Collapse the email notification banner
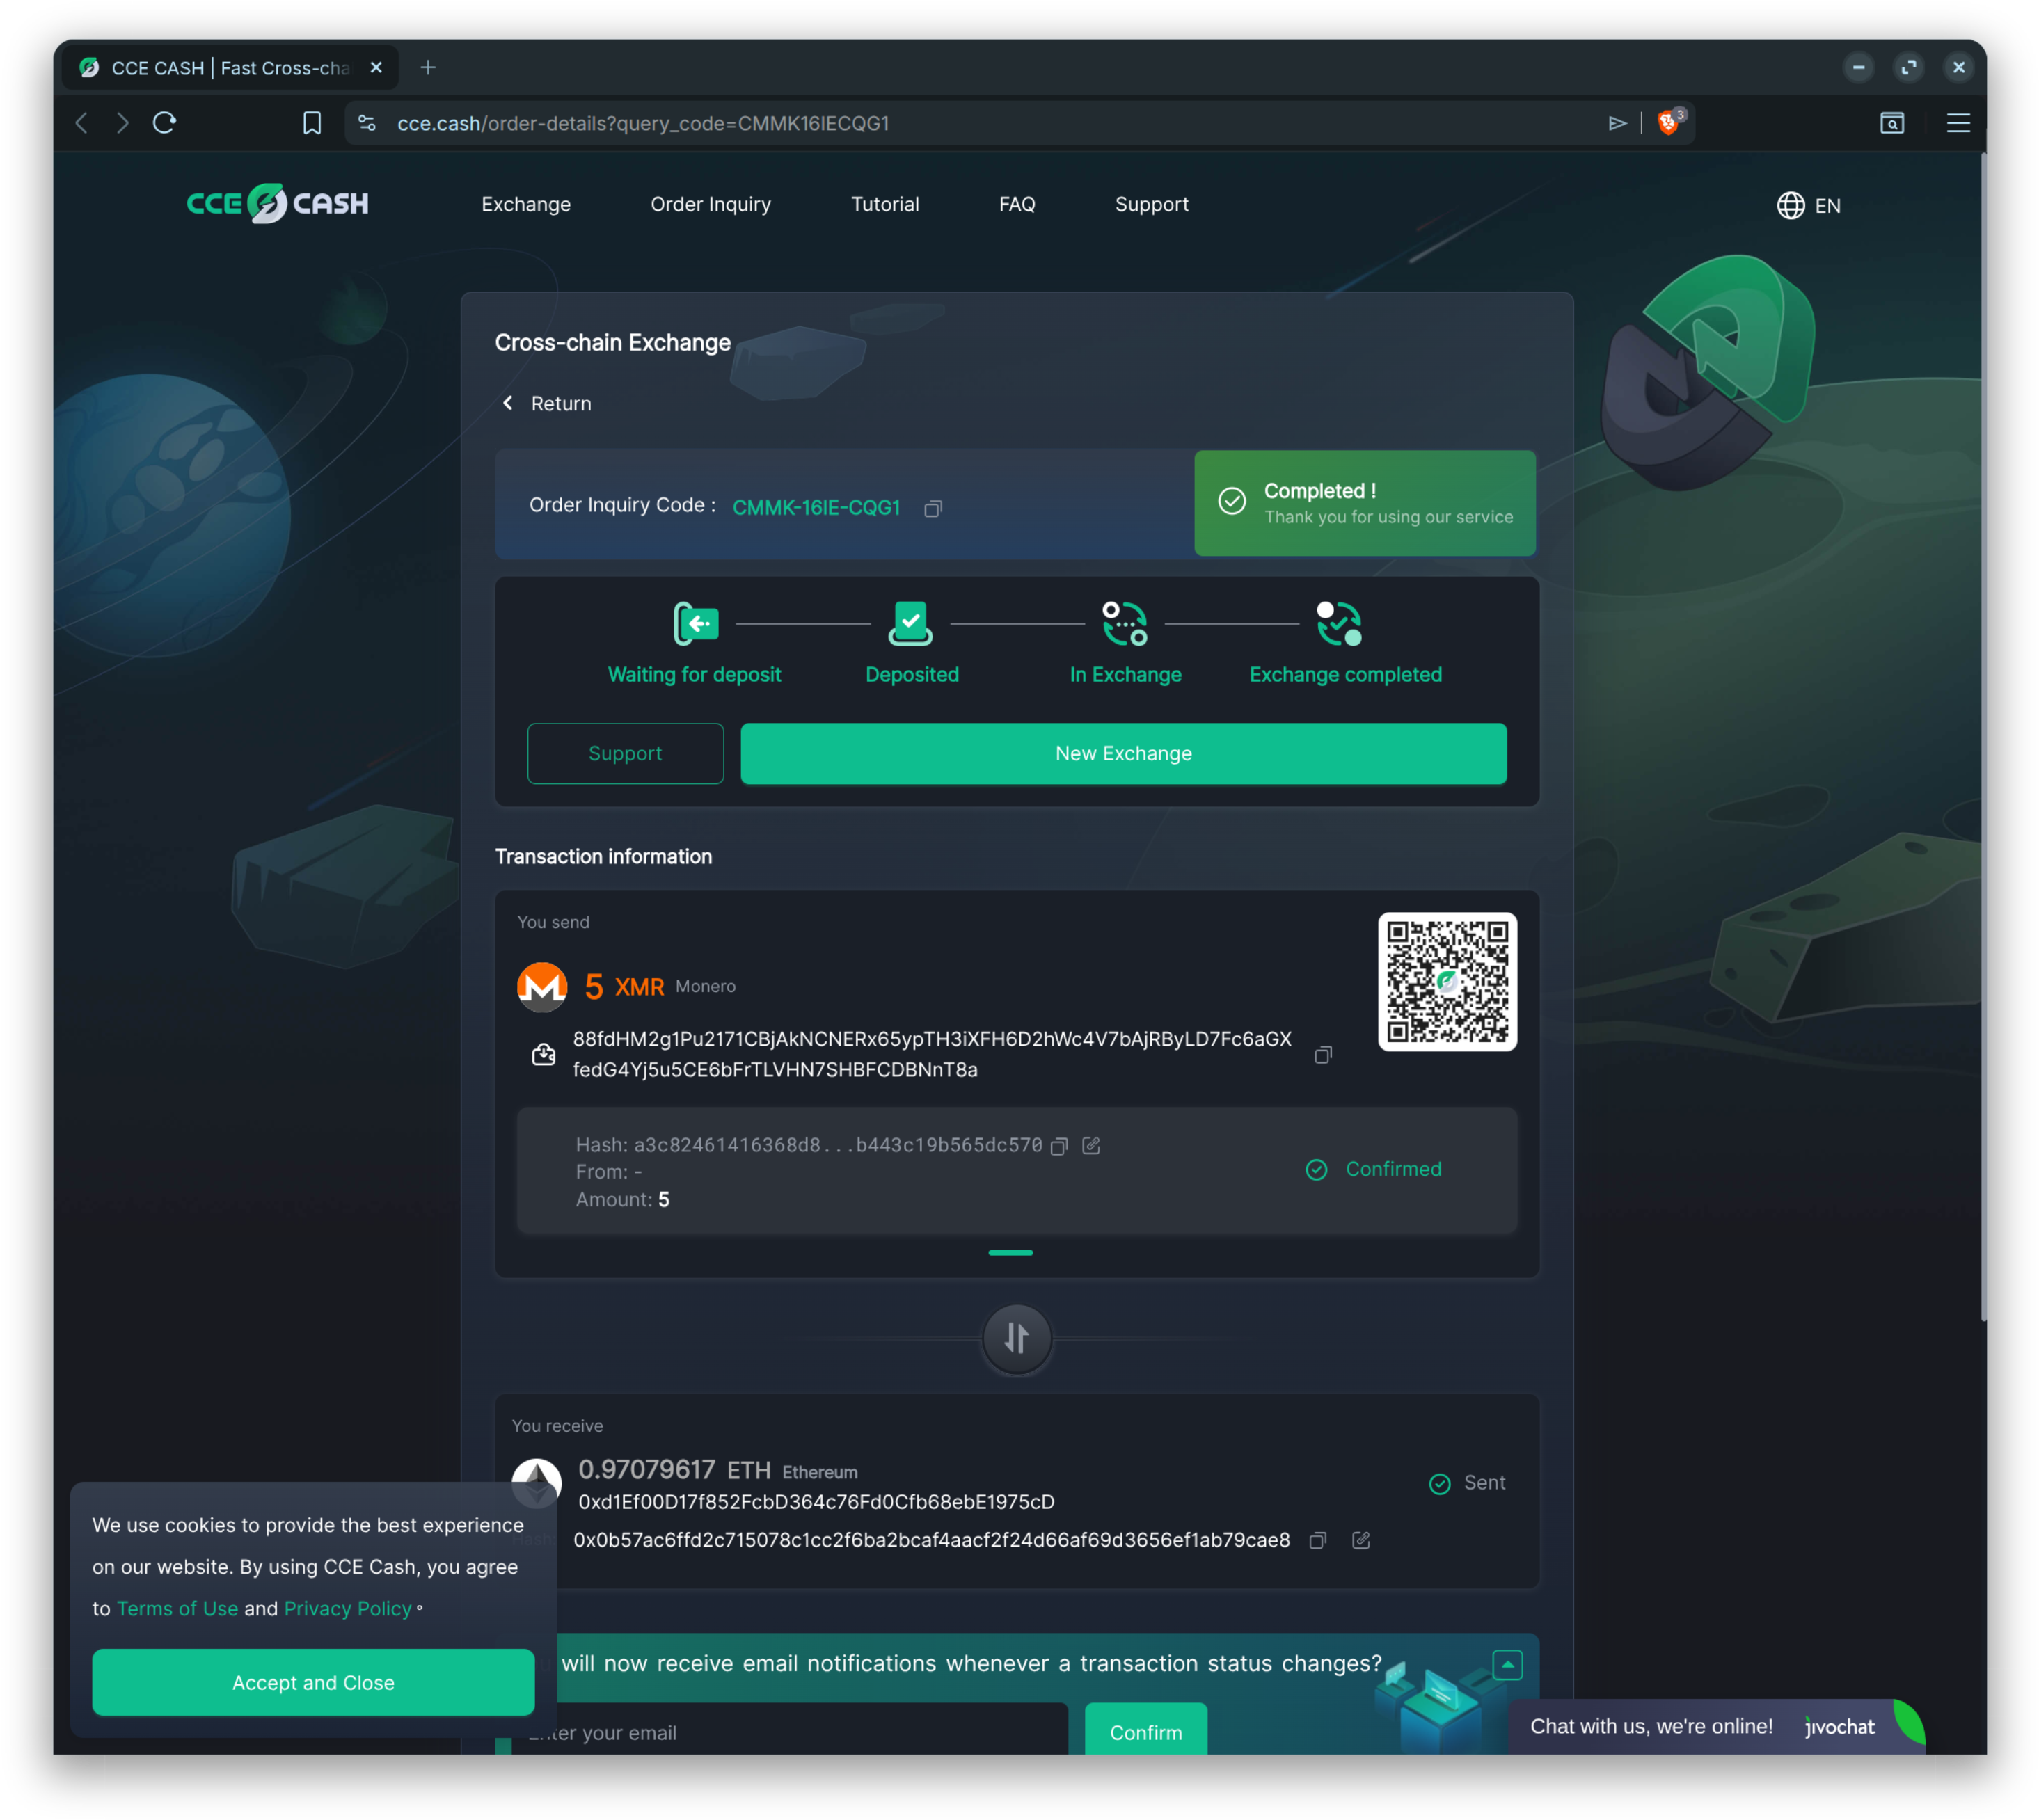 point(1507,1665)
